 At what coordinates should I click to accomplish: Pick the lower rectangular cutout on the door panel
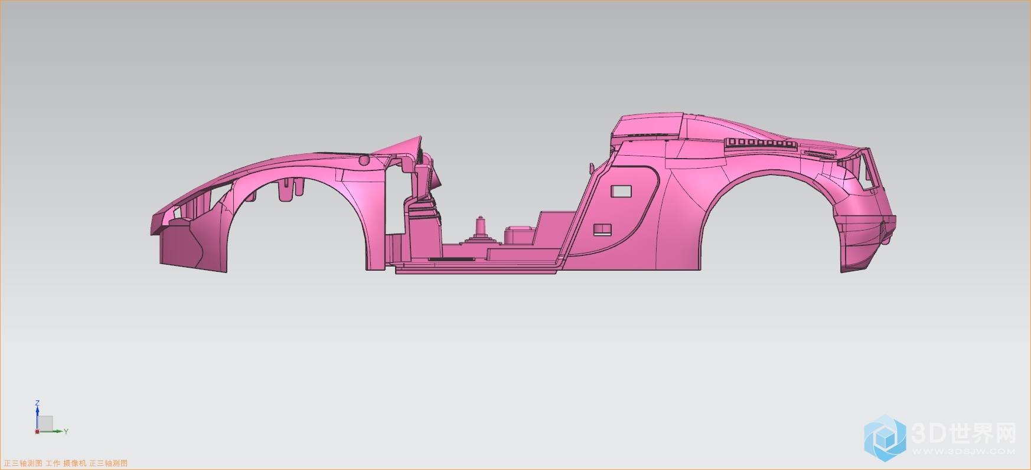pyautogui.click(x=602, y=230)
